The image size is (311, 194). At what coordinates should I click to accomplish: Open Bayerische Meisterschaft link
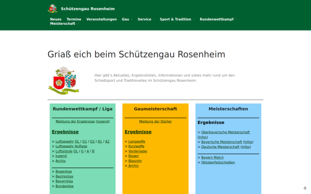click(x=221, y=142)
